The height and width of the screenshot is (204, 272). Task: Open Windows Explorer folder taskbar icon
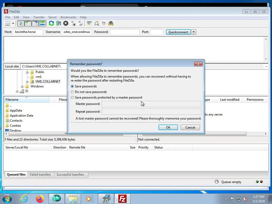click(x=73, y=199)
